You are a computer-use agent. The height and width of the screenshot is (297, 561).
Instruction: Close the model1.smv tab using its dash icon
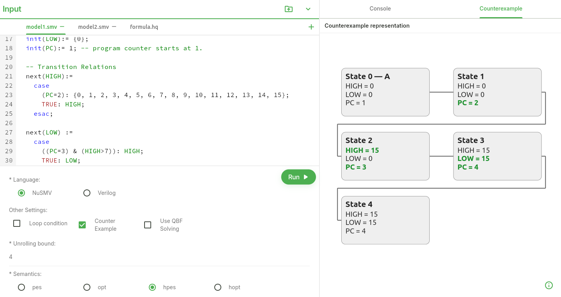coord(62,27)
